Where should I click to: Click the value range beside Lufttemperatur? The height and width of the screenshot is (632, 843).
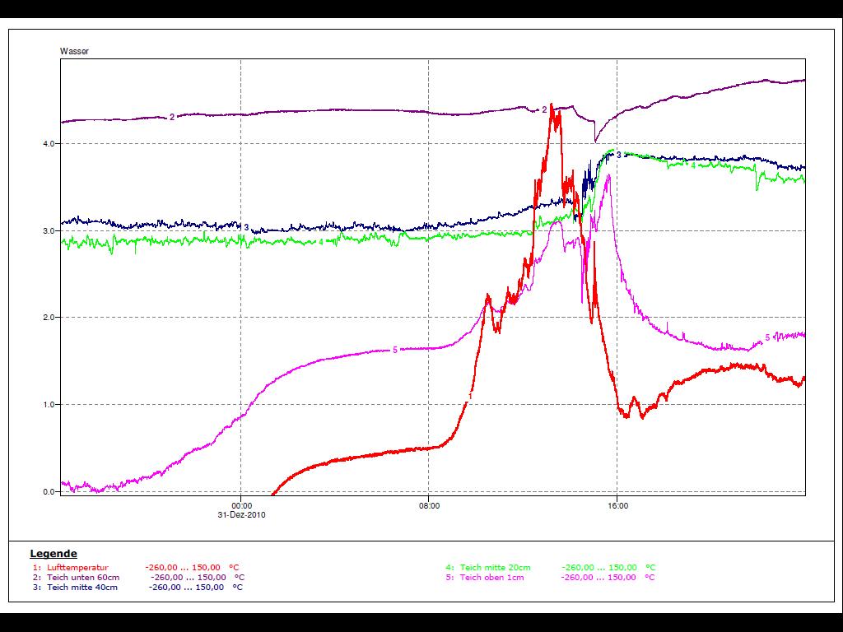click(x=183, y=567)
